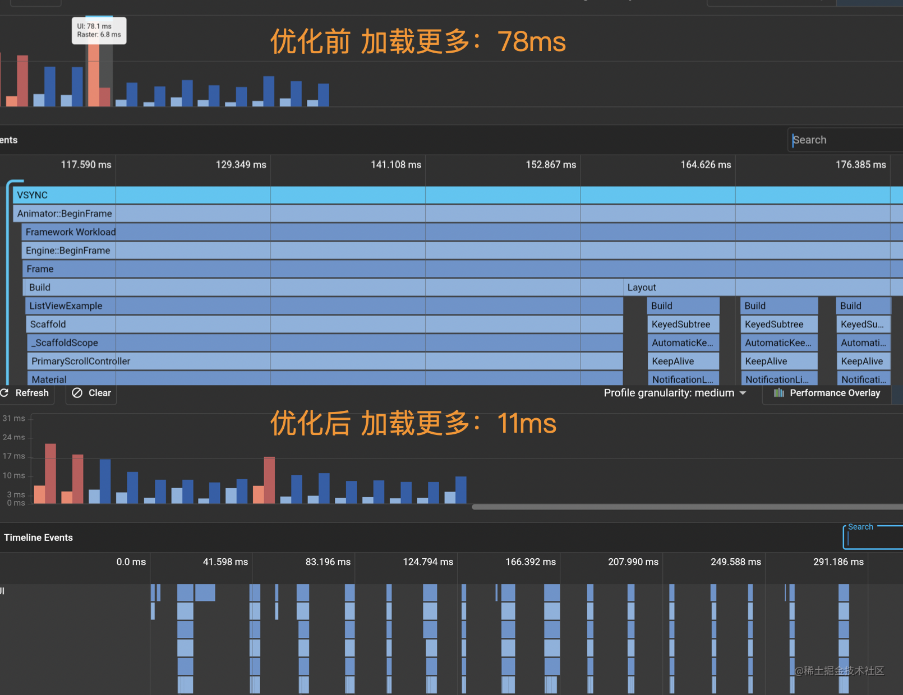Image resolution: width=903 pixels, height=695 pixels.
Task: Select the Scaffold event bar
Action: (325, 325)
